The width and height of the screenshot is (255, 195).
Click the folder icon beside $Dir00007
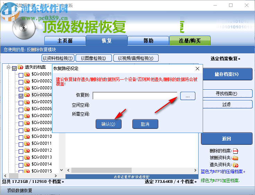pos(27,116)
